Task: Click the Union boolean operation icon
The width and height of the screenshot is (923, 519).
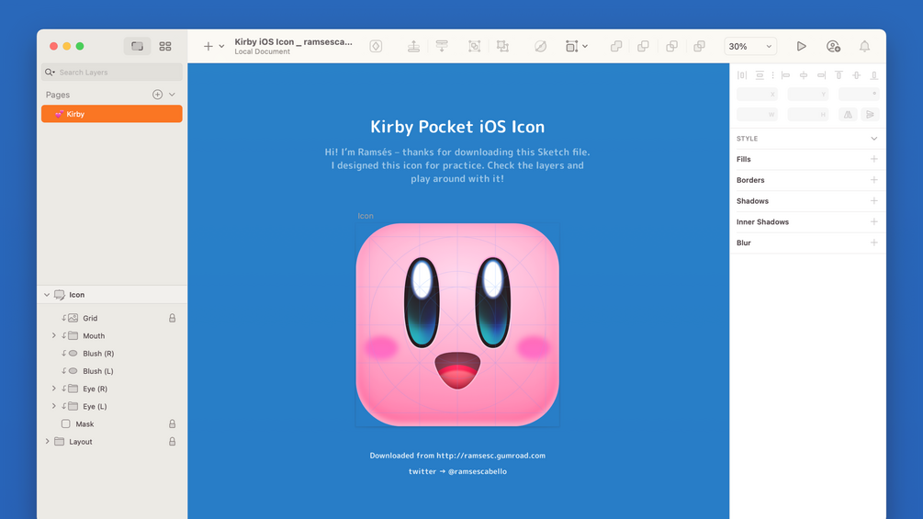Action: 616,46
